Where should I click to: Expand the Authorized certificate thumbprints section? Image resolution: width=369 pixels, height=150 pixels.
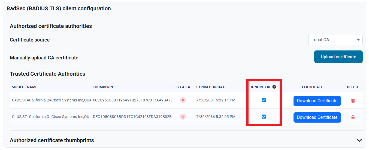(359, 140)
